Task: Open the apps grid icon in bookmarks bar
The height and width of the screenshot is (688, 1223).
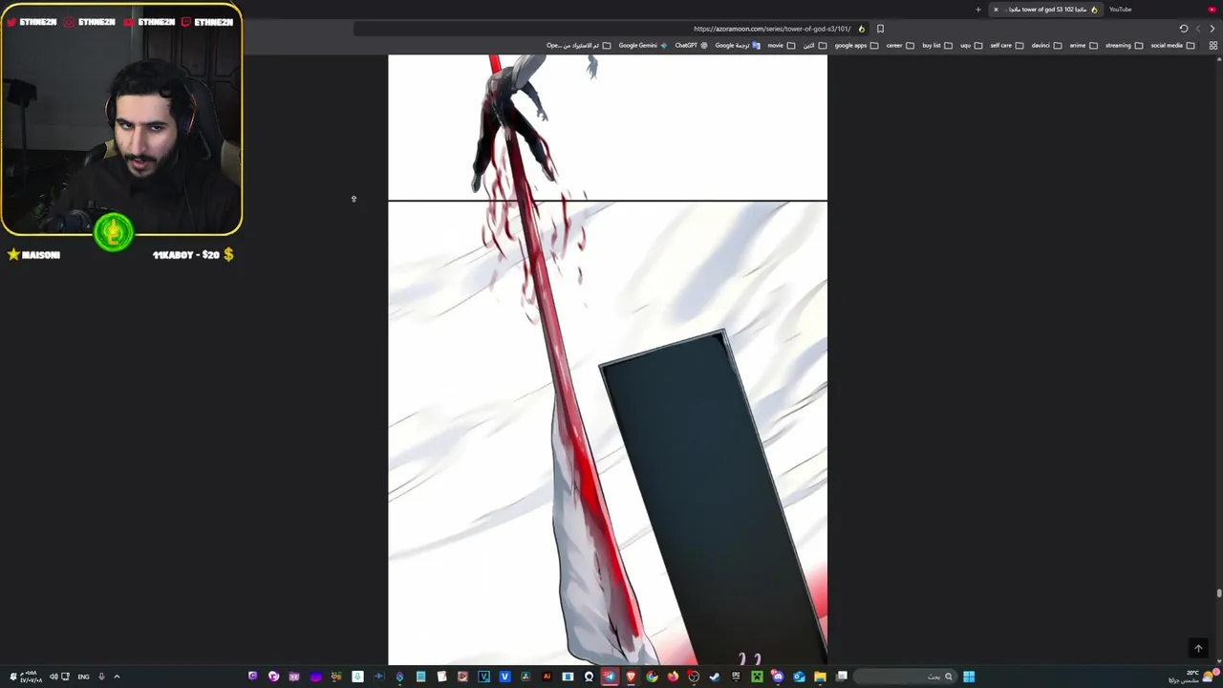Action: click(1213, 45)
